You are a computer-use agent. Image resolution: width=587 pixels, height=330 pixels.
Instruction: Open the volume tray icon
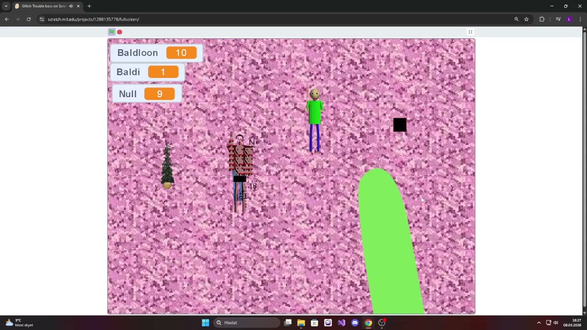(x=556, y=323)
